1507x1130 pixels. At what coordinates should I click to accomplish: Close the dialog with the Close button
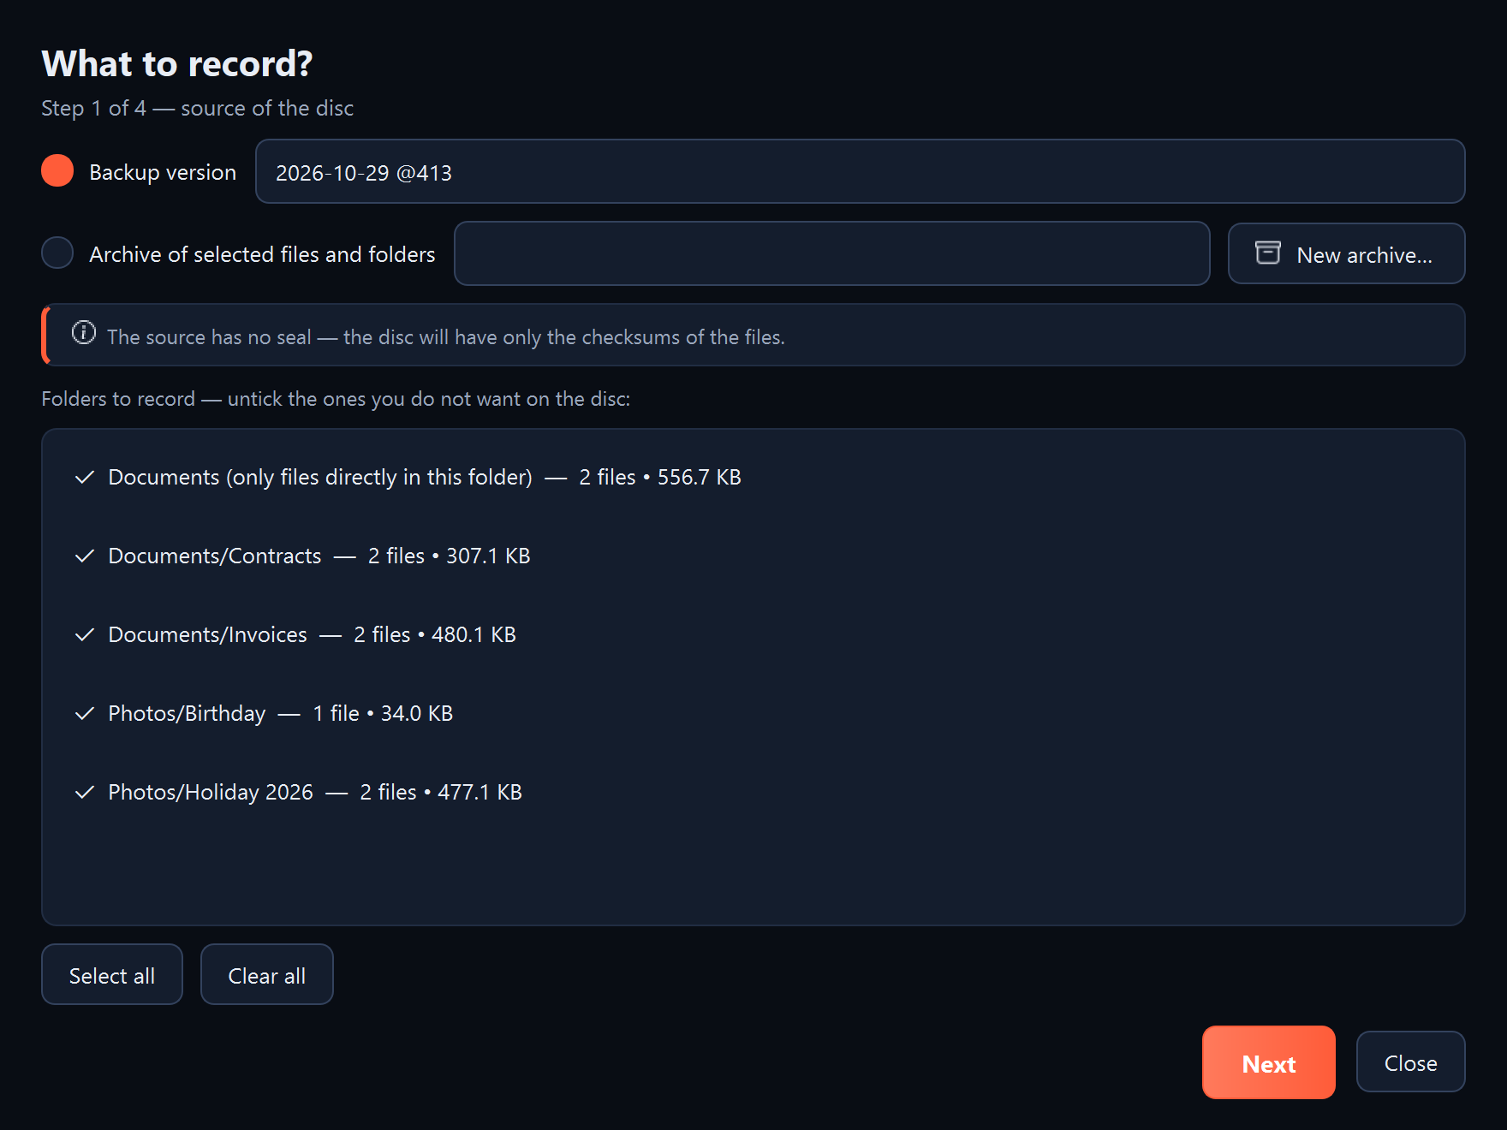[x=1411, y=1062]
